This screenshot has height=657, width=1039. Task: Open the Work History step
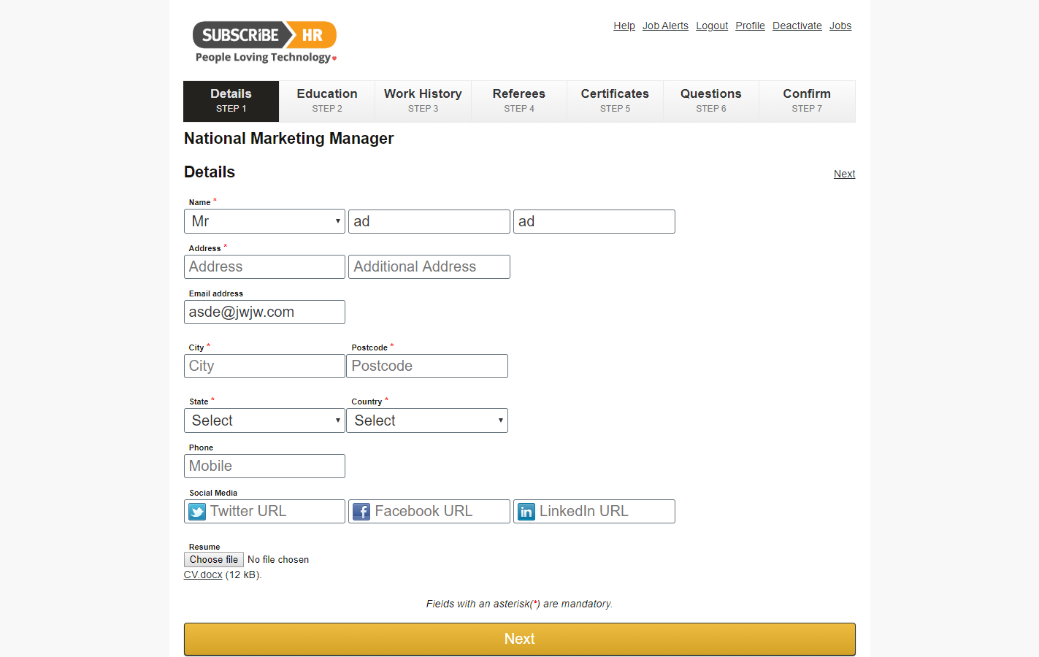click(x=423, y=101)
